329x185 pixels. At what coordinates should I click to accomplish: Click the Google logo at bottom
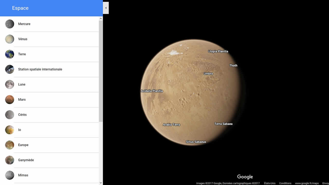click(245, 177)
